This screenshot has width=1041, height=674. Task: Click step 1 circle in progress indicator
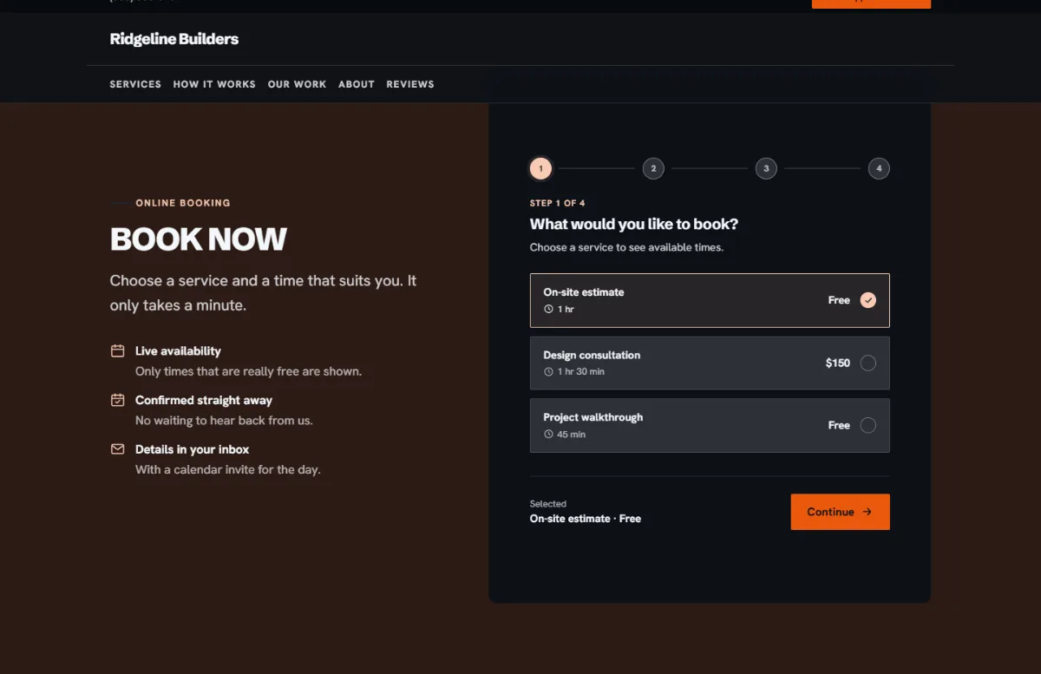(x=540, y=168)
